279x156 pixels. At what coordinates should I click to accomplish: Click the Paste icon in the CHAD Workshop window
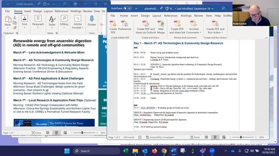pos(8,19)
